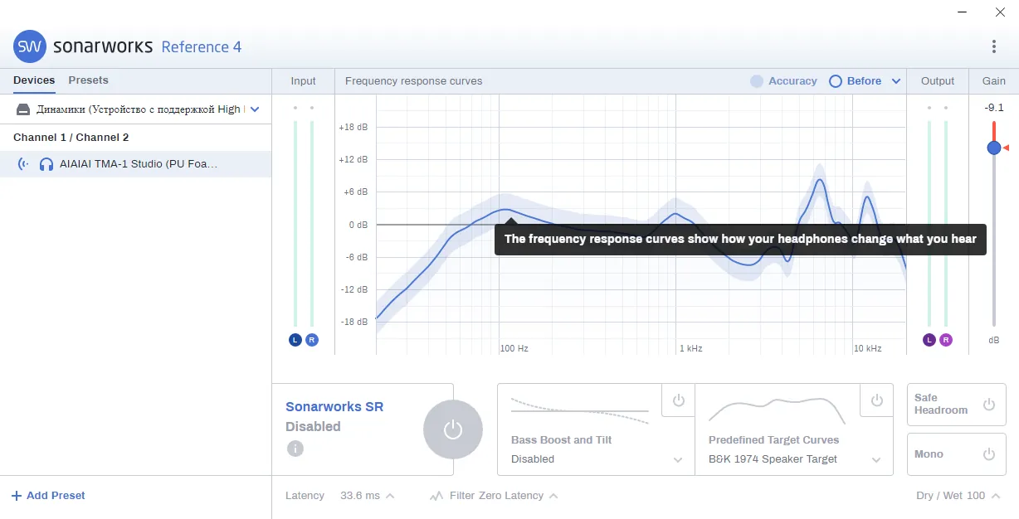This screenshot has width=1019, height=519.
Task: Toggle Mono listening mode
Action: coord(957,454)
